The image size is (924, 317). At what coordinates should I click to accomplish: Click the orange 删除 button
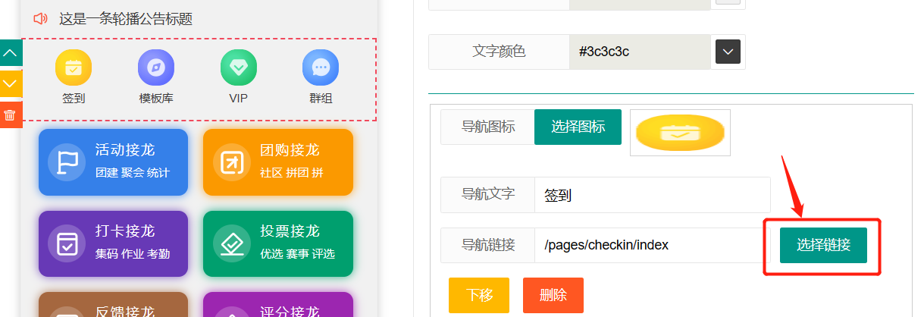[x=553, y=295]
